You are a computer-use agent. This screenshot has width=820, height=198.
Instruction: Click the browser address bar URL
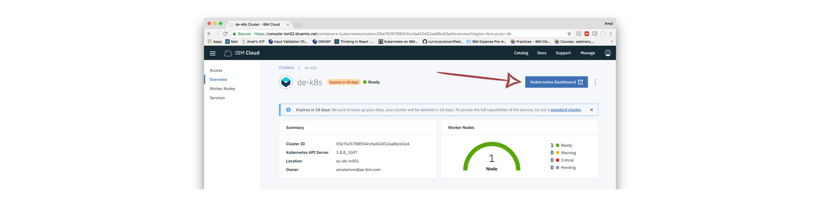pyautogui.click(x=382, y=34)
